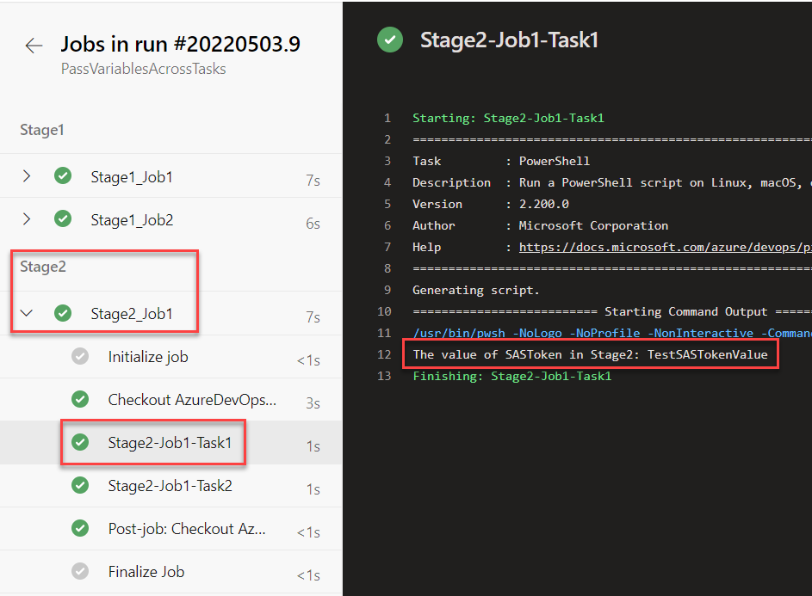Click the green check icon beside Checkout AzureDevOps
This screenshot has height=596, width=812.
(x=80, y=399)
